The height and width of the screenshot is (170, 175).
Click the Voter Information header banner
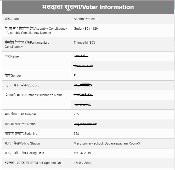pyautogui.click(x=88, y=7)
